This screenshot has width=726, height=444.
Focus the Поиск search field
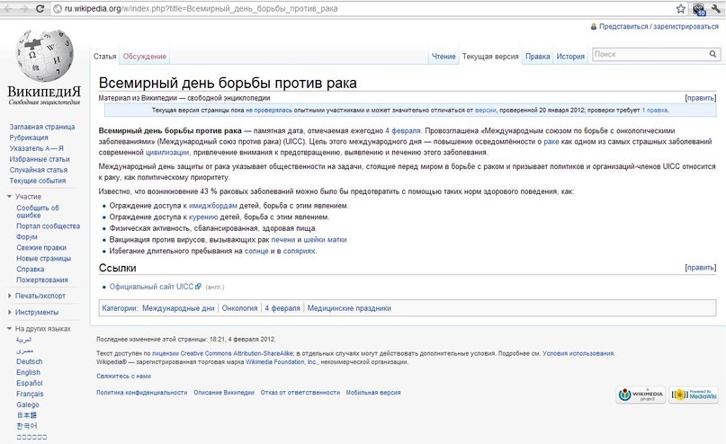point(650,54)
